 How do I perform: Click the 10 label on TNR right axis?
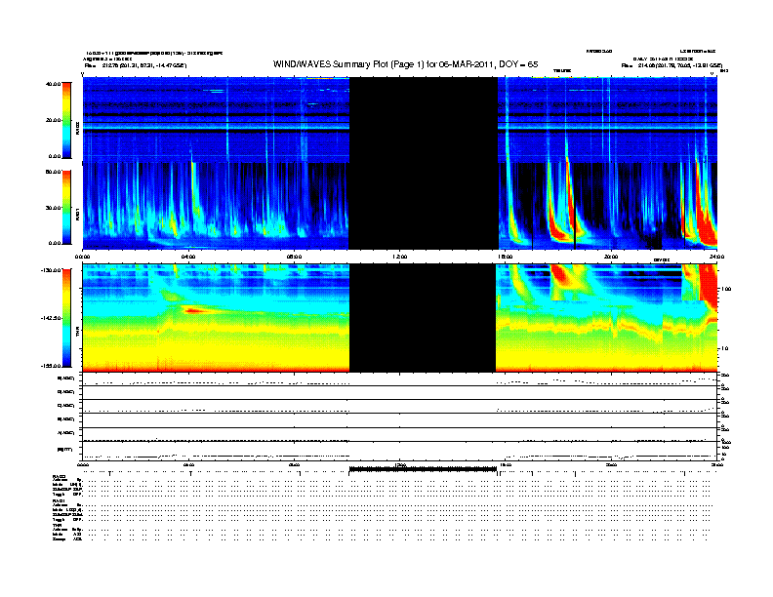724,348
